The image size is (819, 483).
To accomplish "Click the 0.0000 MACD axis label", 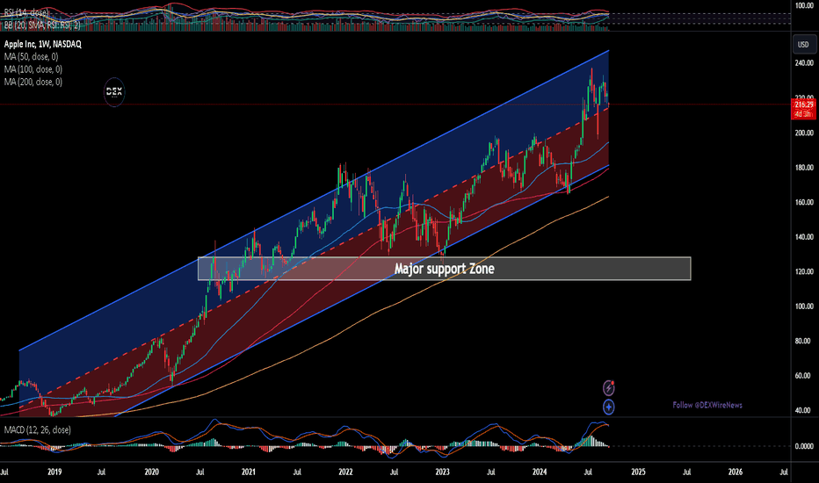I will tap(803, 446).
